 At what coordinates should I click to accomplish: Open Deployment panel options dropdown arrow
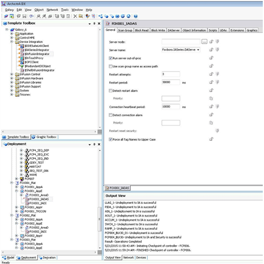(90, 144)
